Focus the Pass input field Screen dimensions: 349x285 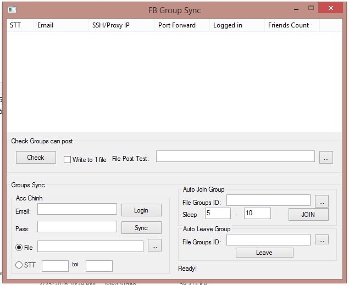pos(77,227)
